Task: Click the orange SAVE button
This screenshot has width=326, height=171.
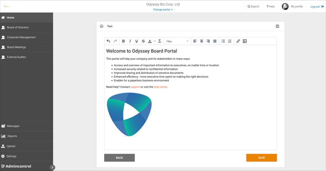Action: click(x=262, y=158)
